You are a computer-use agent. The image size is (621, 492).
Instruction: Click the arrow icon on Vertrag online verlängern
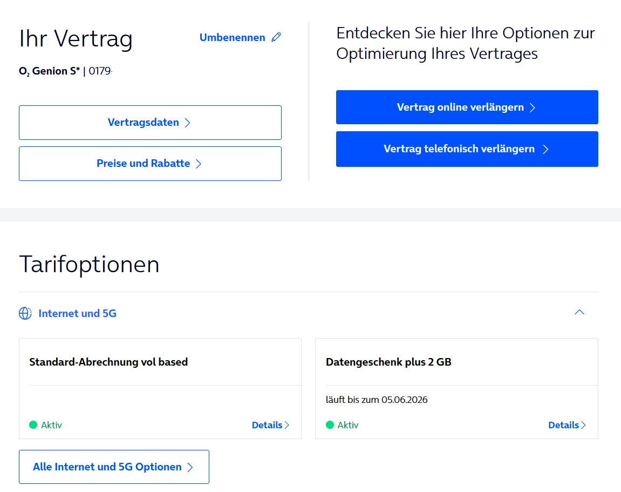(533, 107)
